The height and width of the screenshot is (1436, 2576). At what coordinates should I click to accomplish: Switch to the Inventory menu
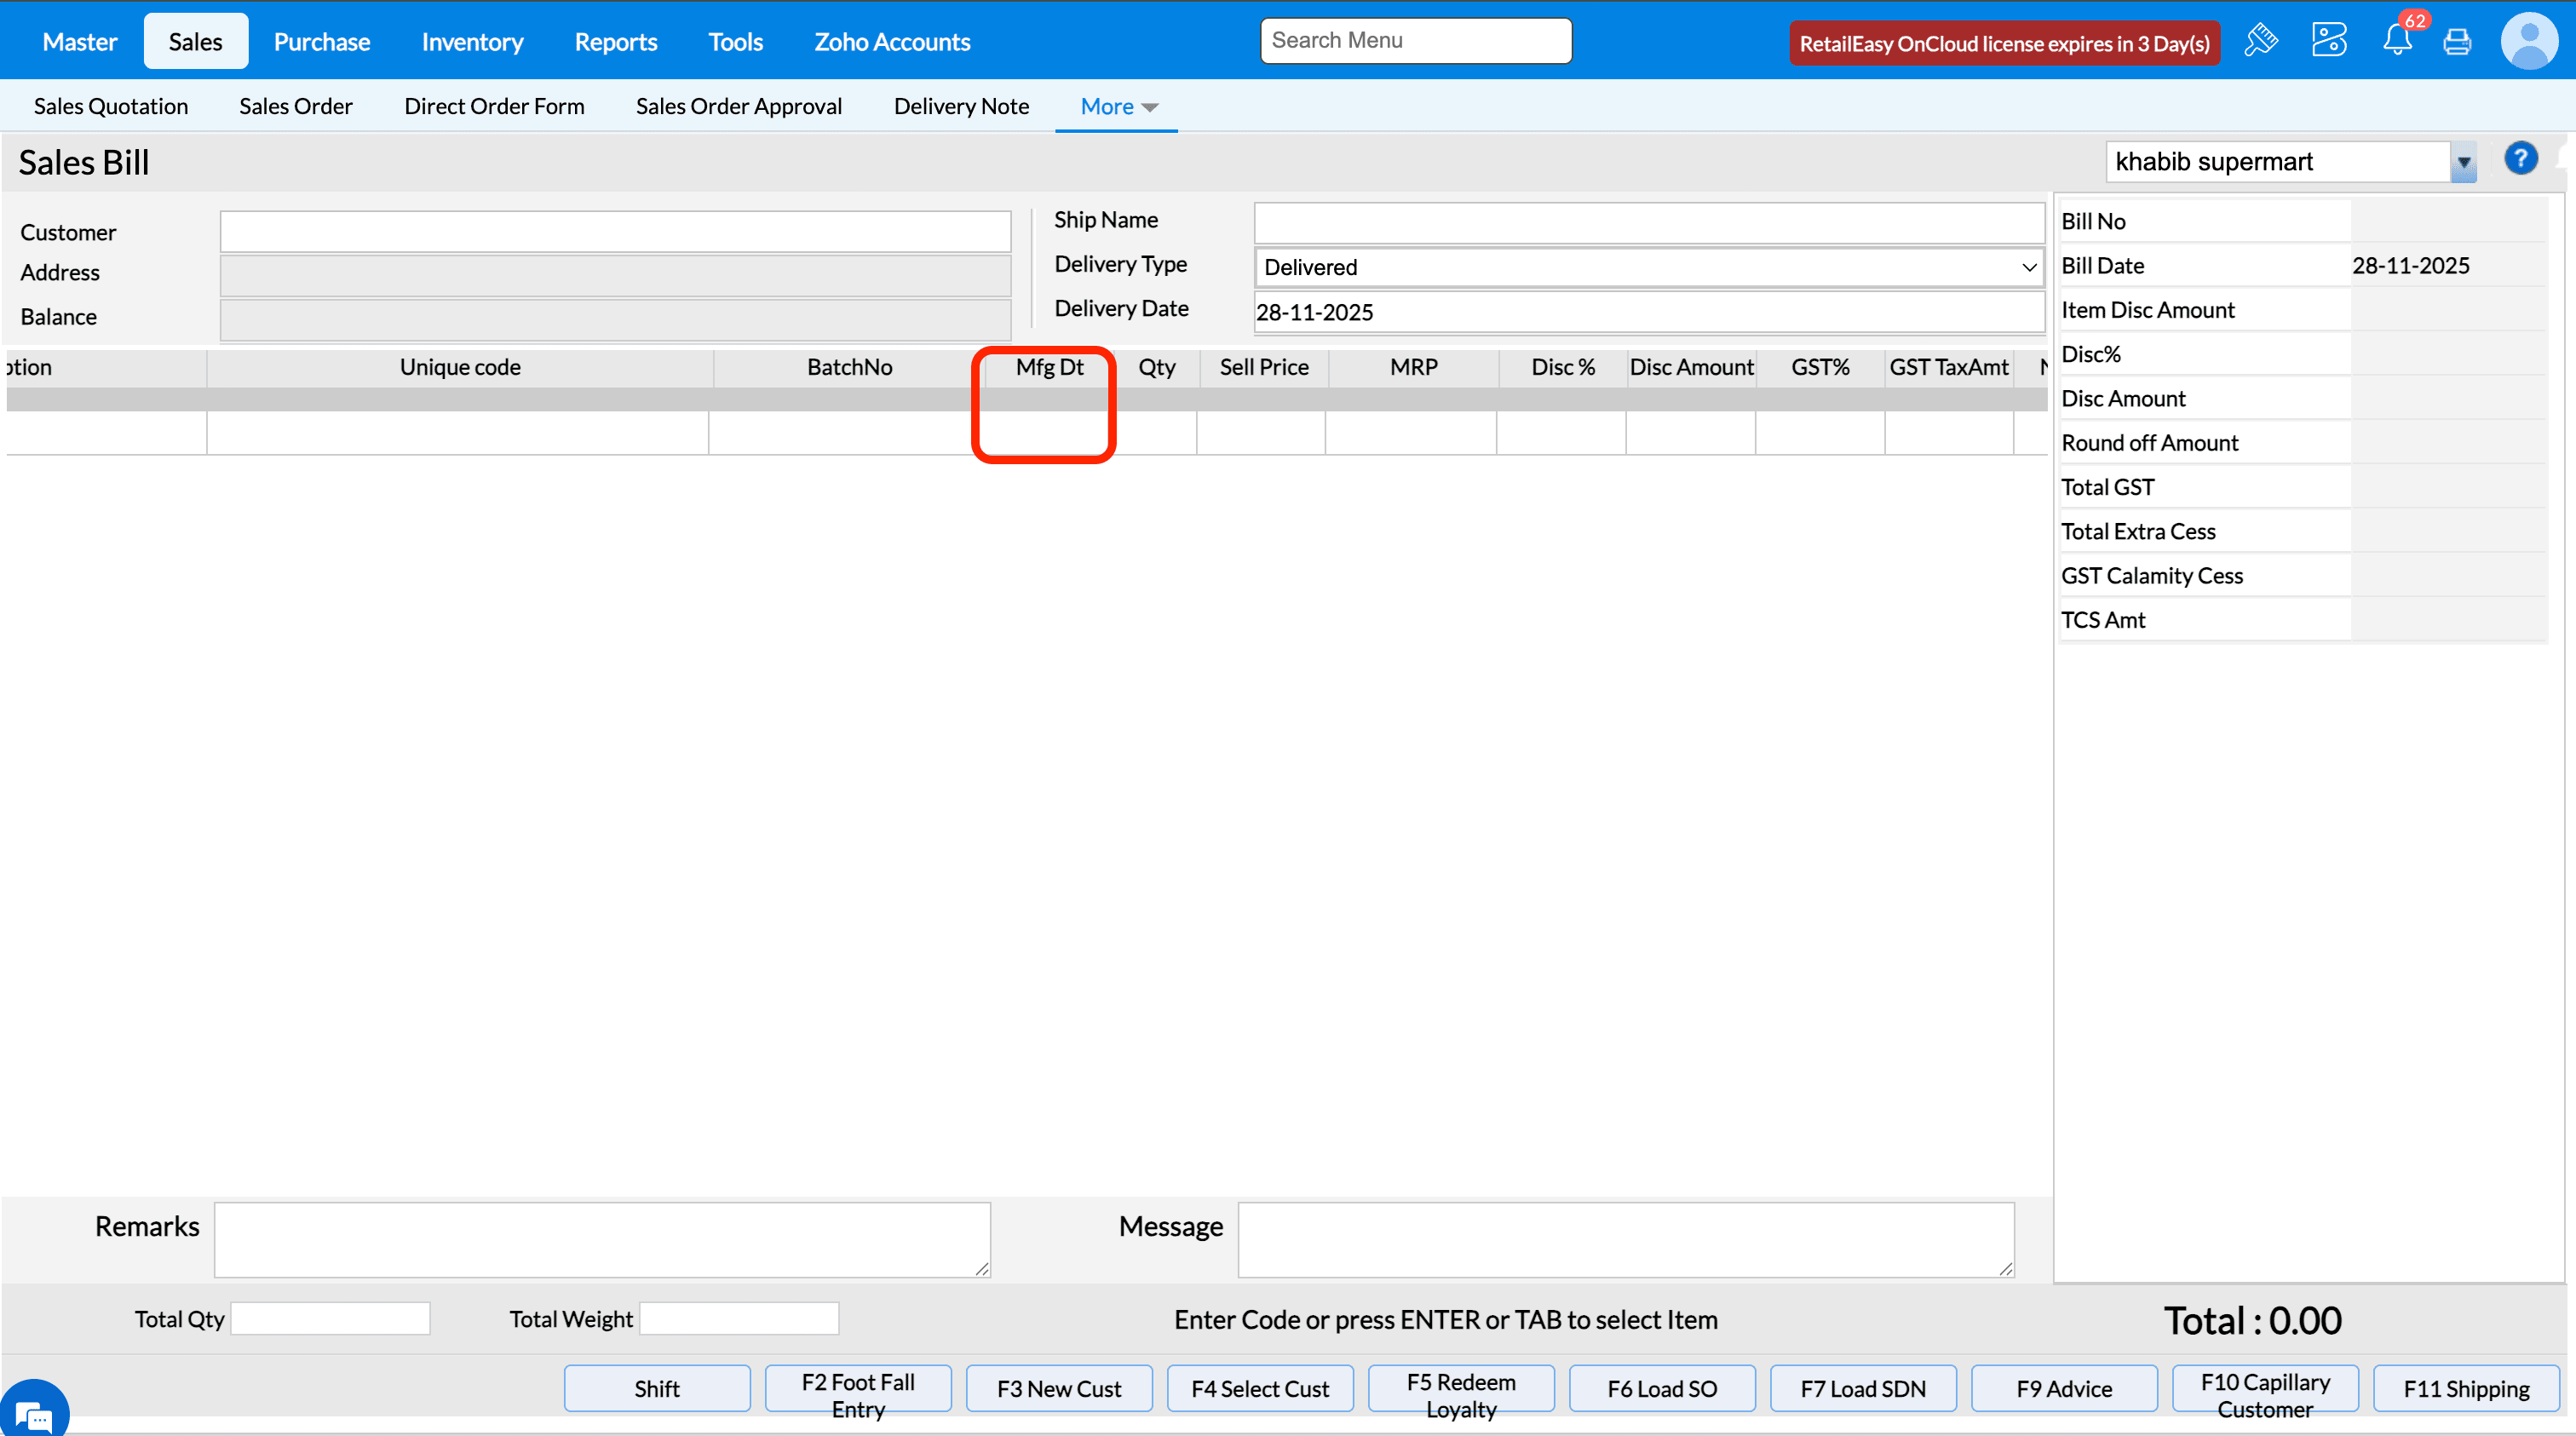coord(472,42)
